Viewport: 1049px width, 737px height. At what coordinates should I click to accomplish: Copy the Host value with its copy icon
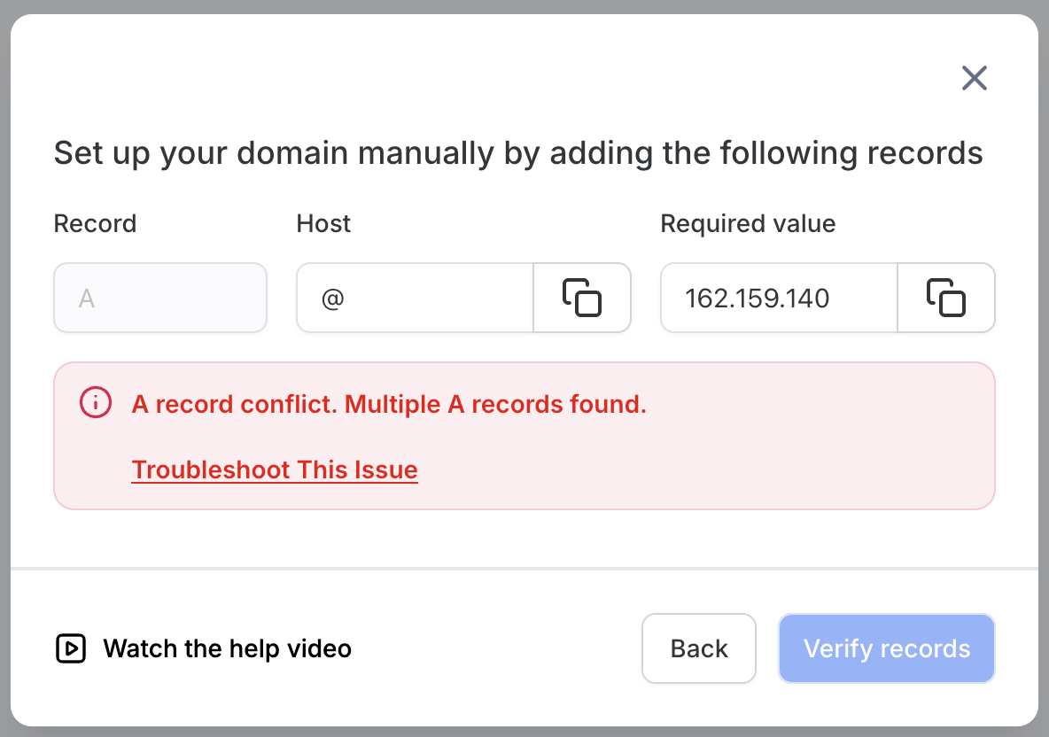click(582, 298)
